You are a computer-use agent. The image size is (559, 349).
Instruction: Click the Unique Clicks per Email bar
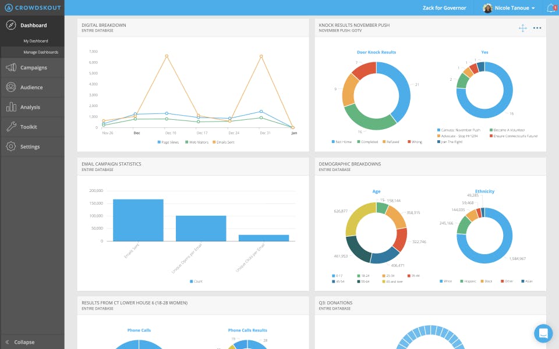click(x=263, y=238)
